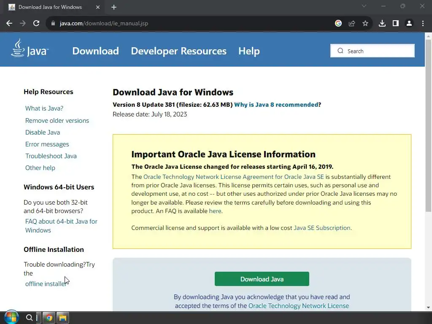Viewport: 432px width, 324px height.
Task: Open the Help menu in header
Action: (249, 51)
